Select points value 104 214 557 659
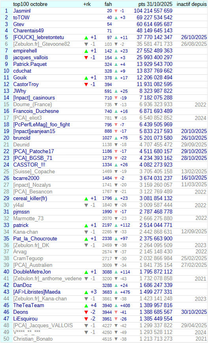Image resolution: width=208 pixels, height=343 pixels. point(153,11)
